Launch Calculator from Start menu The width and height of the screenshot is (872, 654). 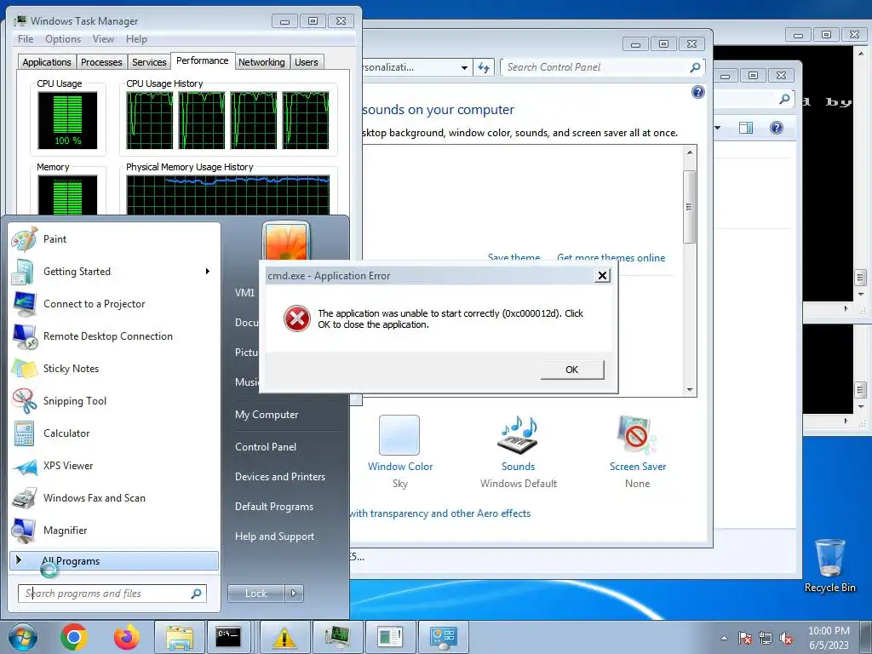[114, 433]
